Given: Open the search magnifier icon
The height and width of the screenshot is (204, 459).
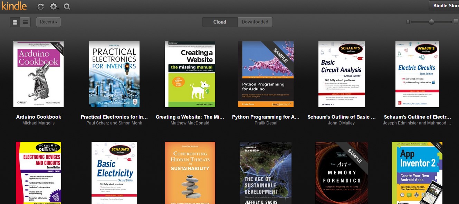Looking at the screenshot, I should [x=67, y=7].
